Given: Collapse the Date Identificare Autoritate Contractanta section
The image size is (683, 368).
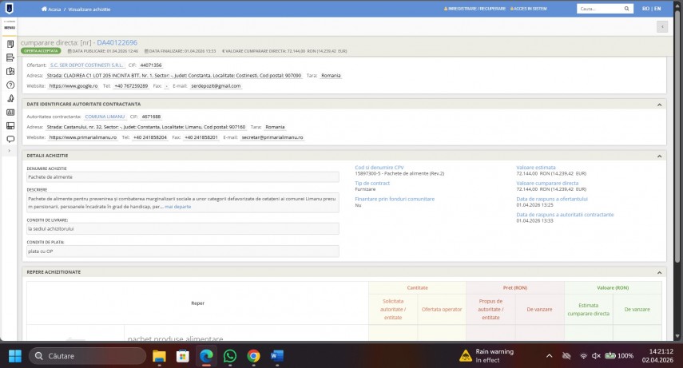Looking at the screenshot, I should pos(659,104).
